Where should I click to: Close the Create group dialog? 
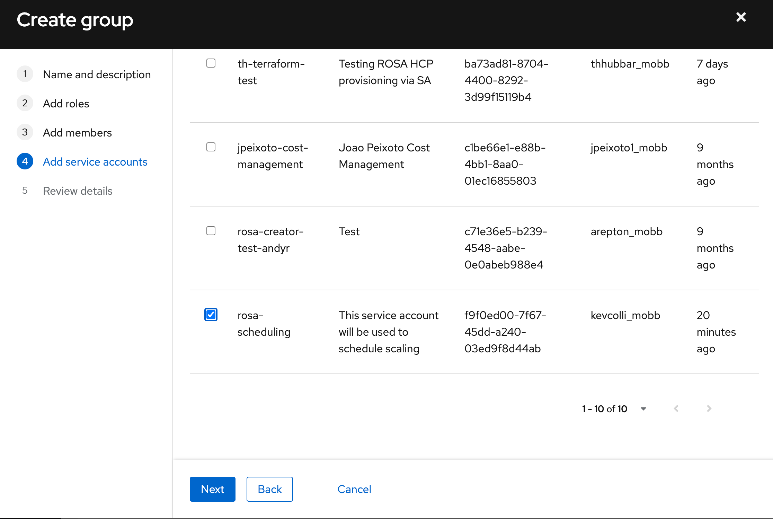coord(741,17)
